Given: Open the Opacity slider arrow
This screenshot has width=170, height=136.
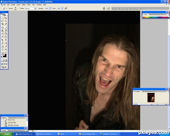Looking at the screenshot, I should click(50, 8).
